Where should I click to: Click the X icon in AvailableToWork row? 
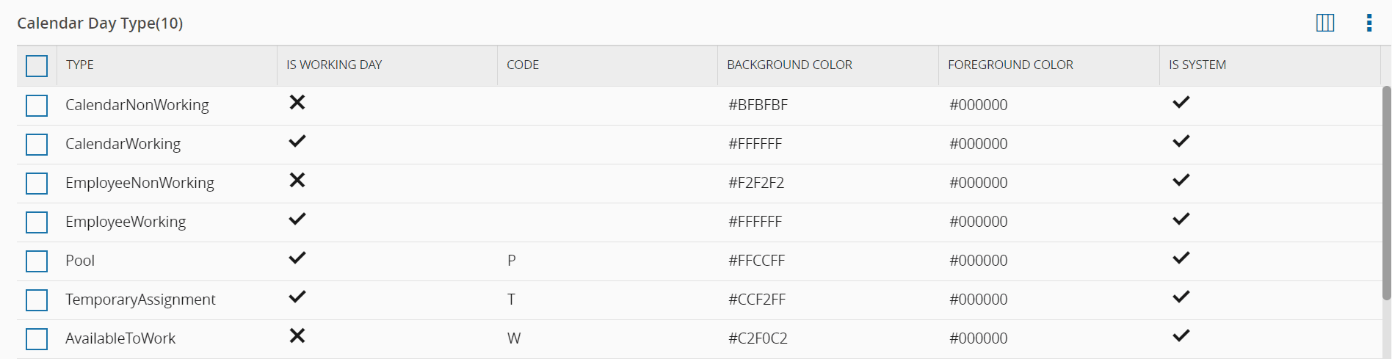click(297, 336)
